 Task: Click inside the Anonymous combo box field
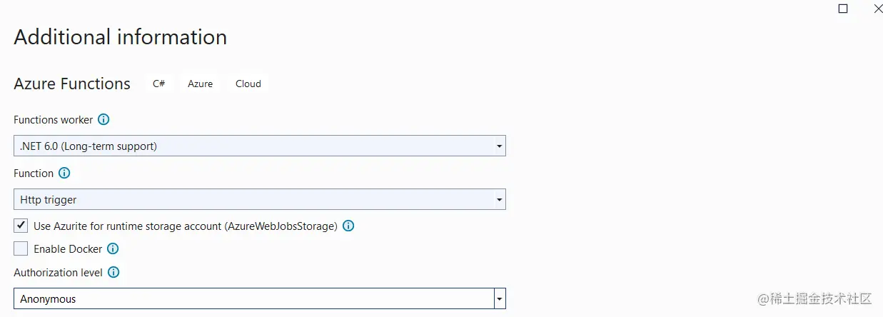pyautogui.click(x=253, y=298)
